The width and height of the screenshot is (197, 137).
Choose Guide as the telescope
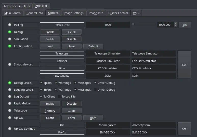pyautogui.click(x=72, y=111)
